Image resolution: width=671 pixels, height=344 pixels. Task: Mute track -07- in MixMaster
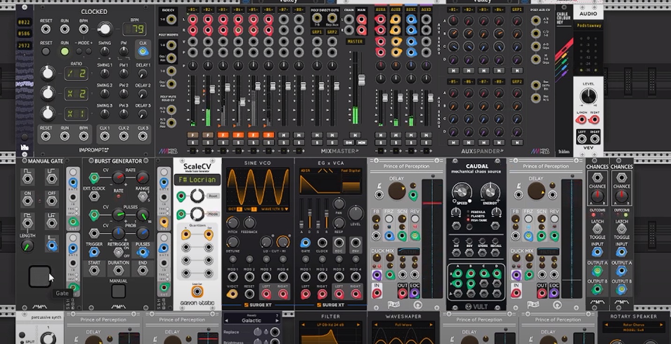pos(283,135)
